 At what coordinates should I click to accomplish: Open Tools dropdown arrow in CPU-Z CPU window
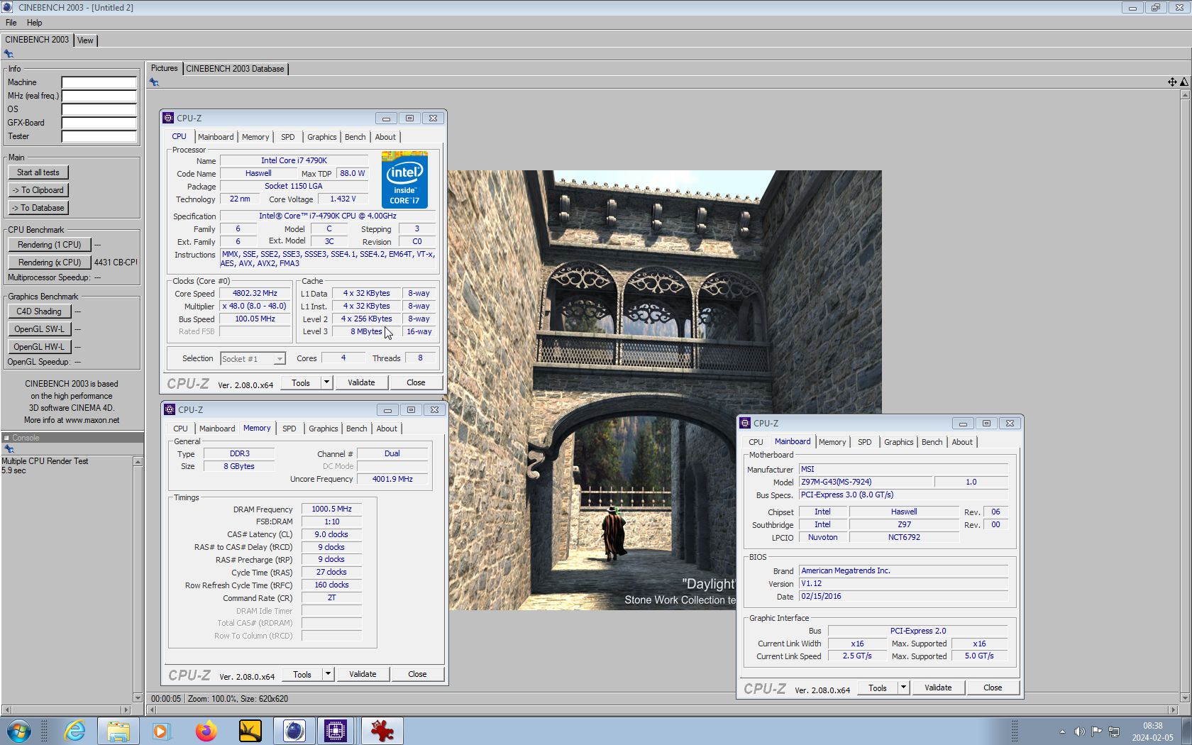click(x=326, y=382)
